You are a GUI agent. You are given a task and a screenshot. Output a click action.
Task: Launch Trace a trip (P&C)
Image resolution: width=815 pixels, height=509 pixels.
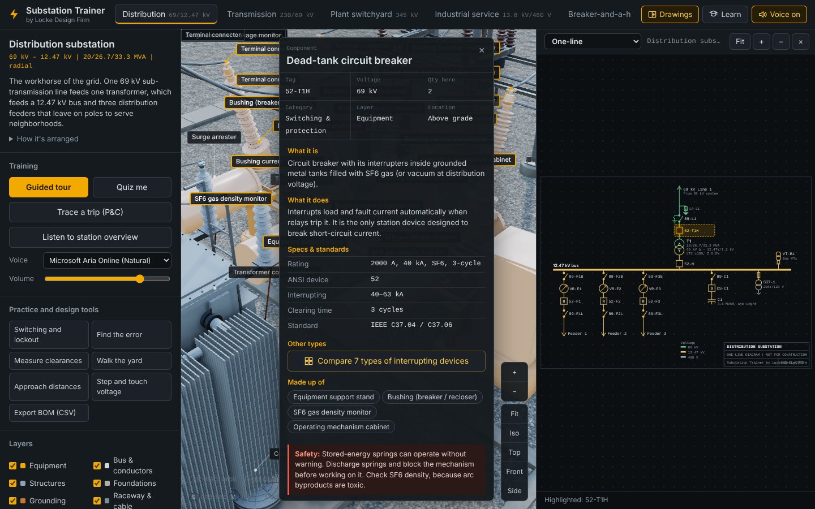pyautogui.click(x=90, y=212)
